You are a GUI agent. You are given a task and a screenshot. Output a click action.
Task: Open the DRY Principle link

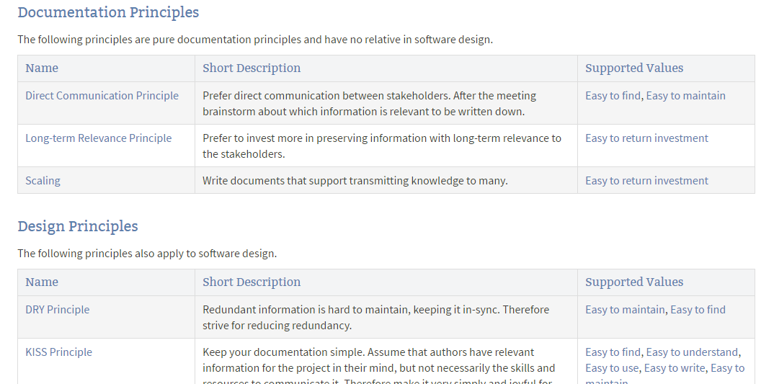point(58,310)
